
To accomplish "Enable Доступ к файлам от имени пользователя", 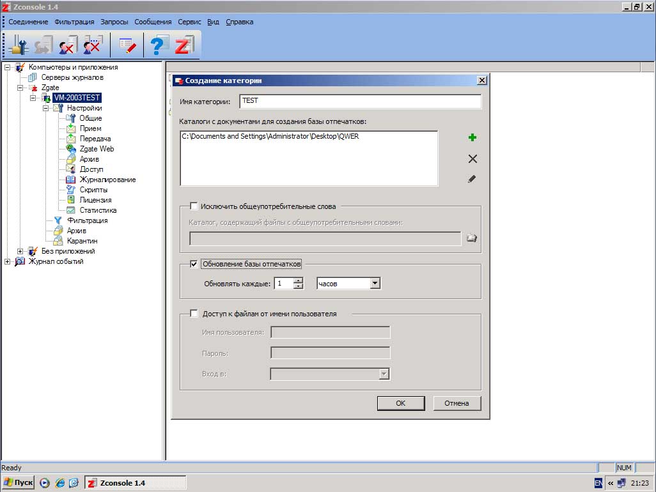I will coord(194,314).
